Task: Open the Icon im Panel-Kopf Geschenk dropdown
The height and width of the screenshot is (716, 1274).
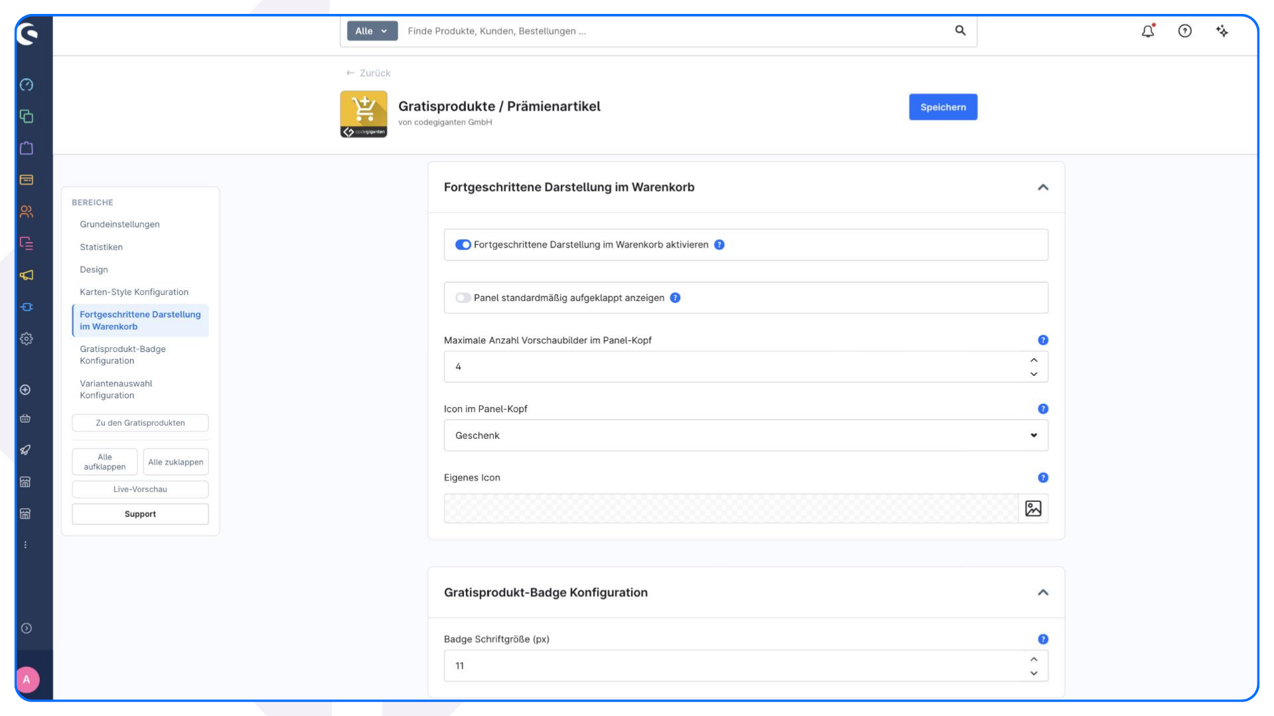Action: pyautogui.click(x=746, y=436)
